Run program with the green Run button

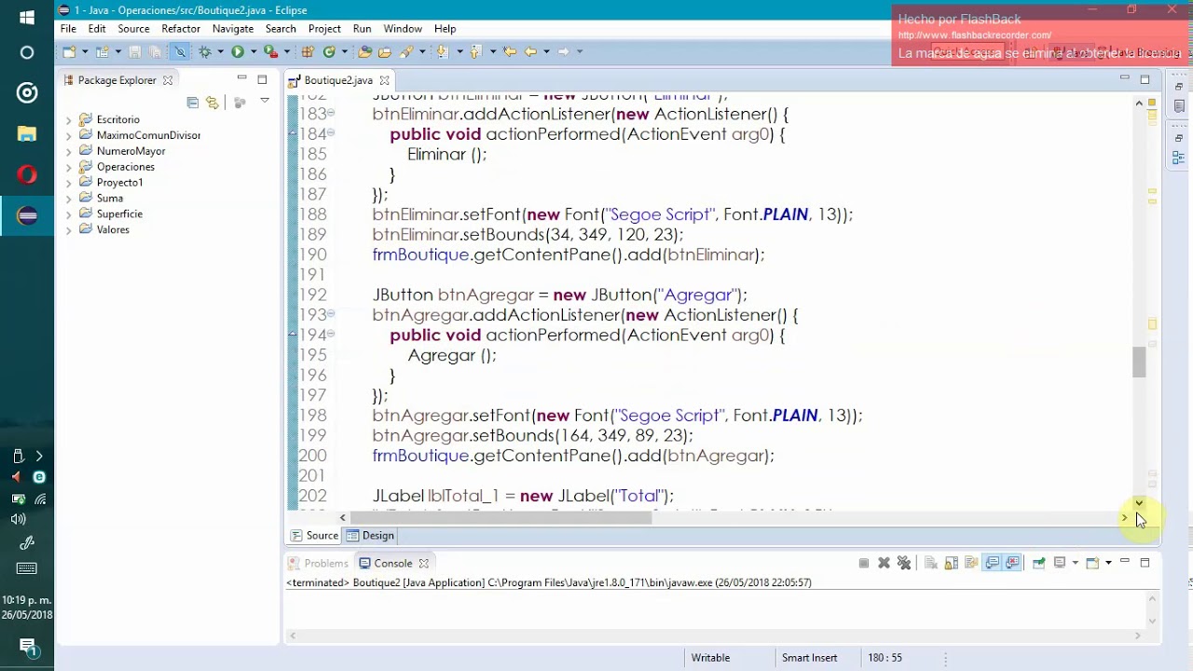click(x=238, y=51)
